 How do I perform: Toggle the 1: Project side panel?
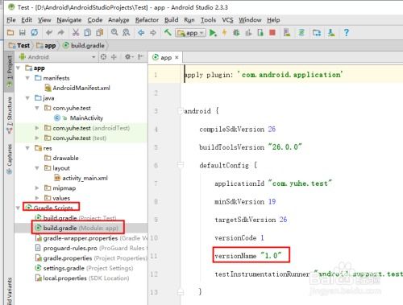click(x=10, y=71)
